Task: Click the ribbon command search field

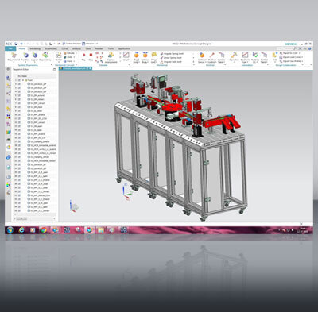Action: coord(285,48)
